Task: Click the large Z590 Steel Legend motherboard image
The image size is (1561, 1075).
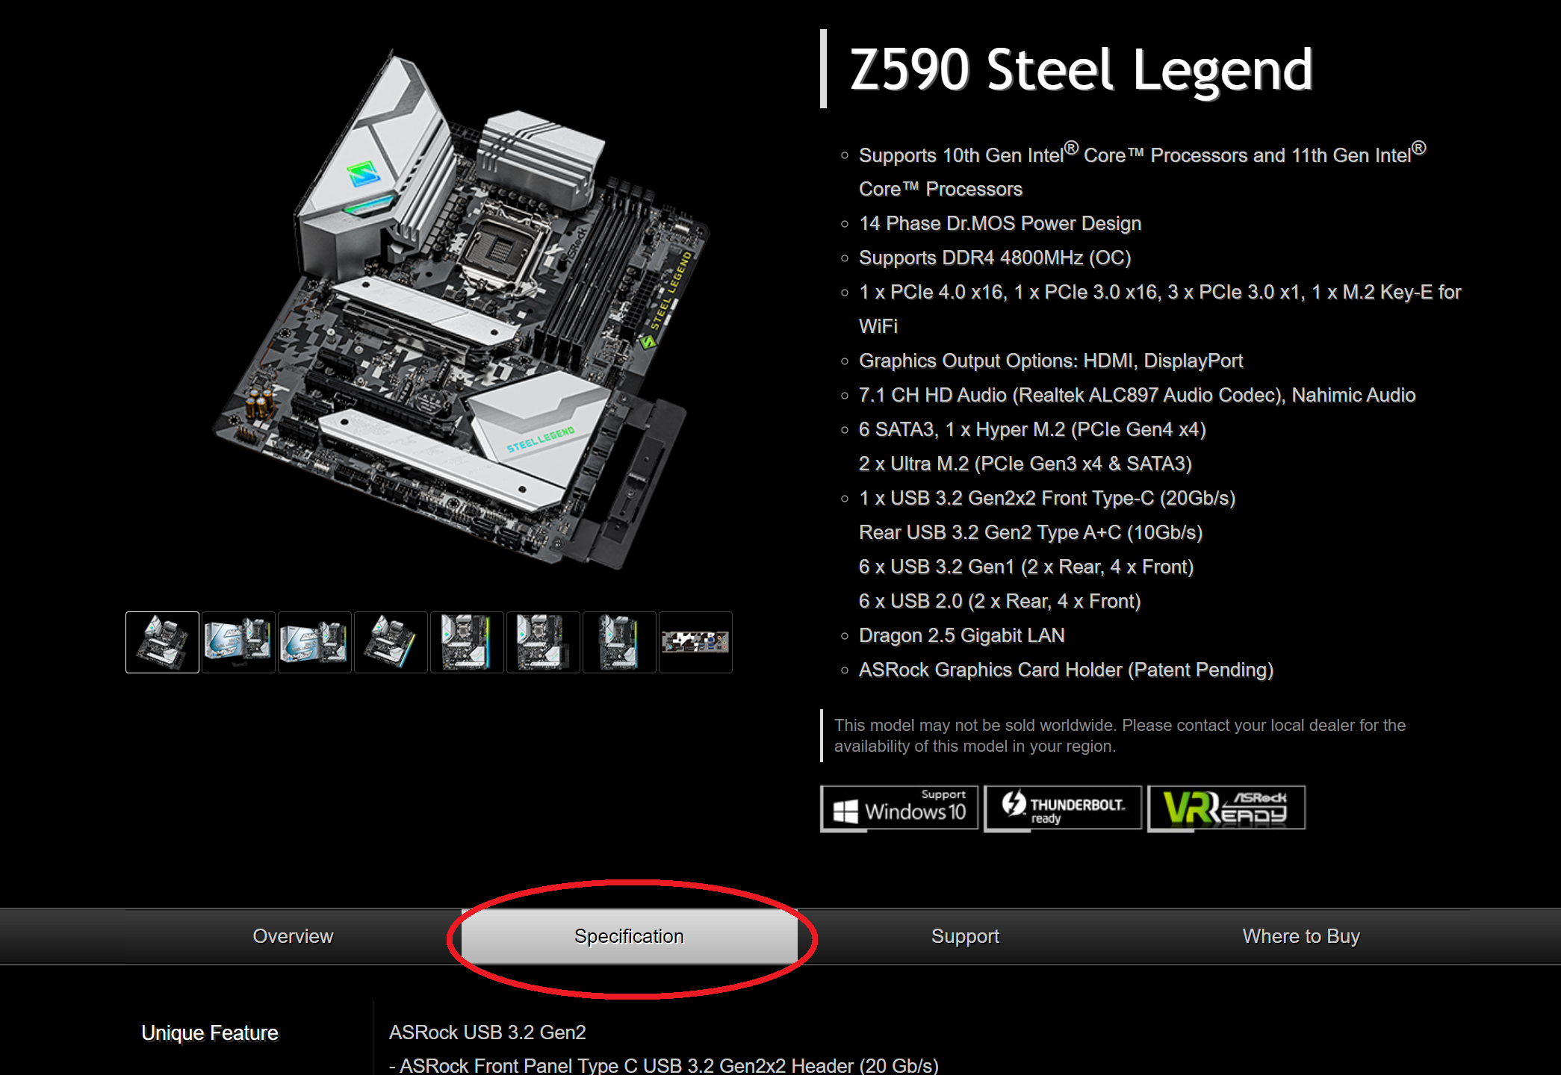Action: tap(459, 310)
